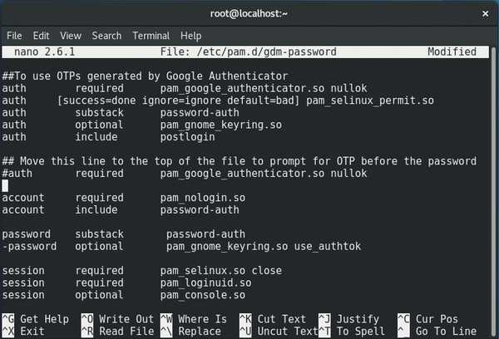Open the Search menu
499x339 pixels.
106,36
